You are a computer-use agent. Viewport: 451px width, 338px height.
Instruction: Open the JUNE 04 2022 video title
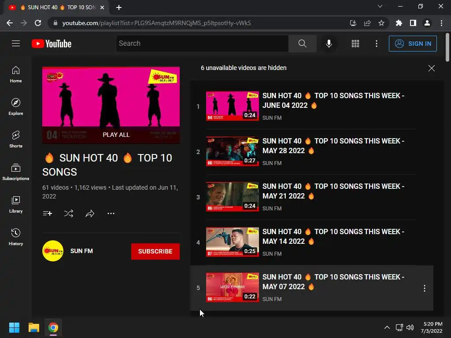click(333, 100)
